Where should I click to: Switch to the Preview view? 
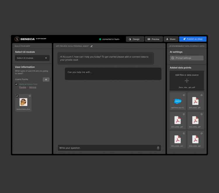(x=154, y=39)
